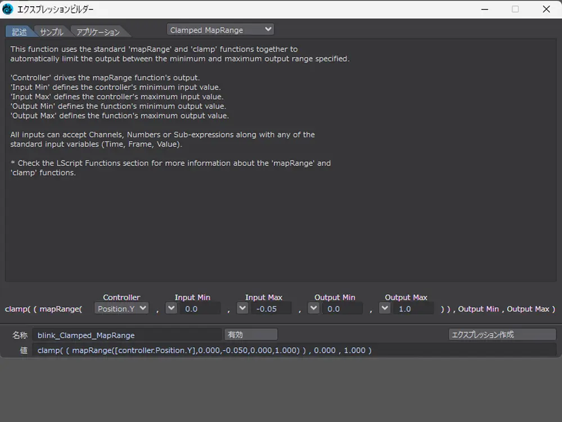
Task: Open the Input Min arrow dropdown
Action: [171, 308]
